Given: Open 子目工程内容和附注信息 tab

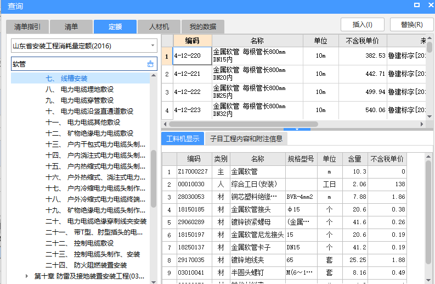Looking at the screenshot, I should [246, 138].
